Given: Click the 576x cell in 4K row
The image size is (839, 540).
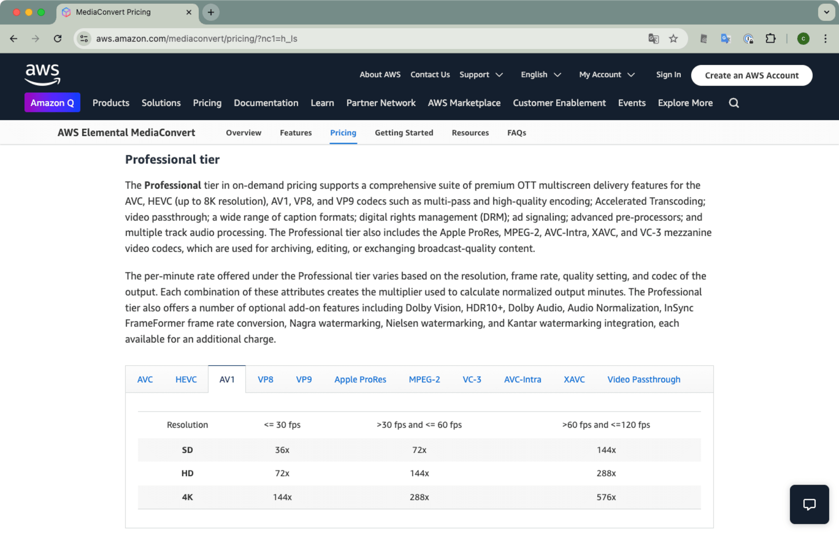Looking at the screenshot, I should 606,497.
